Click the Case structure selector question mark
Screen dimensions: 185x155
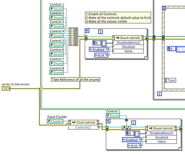pos(42,88)
